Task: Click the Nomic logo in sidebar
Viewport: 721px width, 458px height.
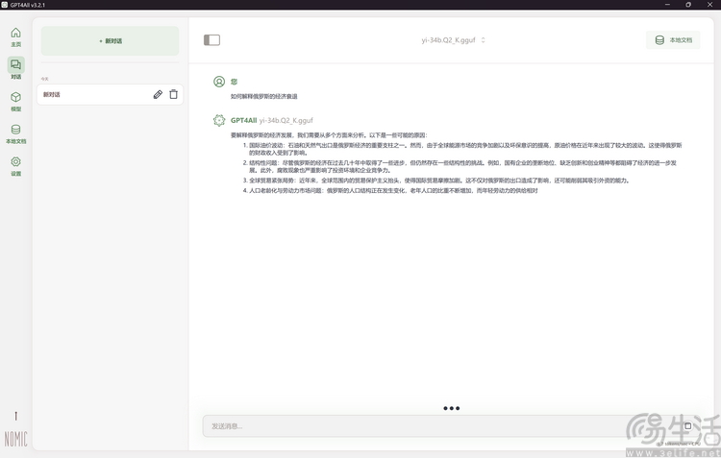Action: 15,439
